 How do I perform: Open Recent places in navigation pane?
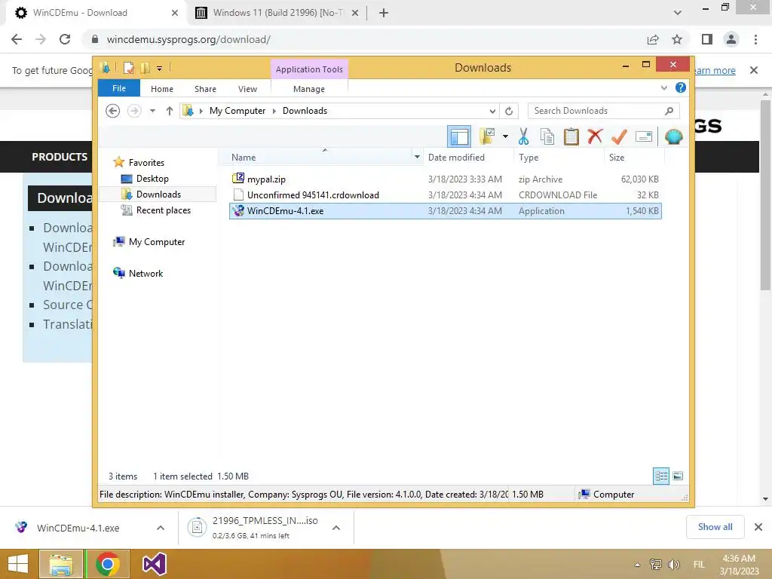pyautogui.click(x=164, y=210)
